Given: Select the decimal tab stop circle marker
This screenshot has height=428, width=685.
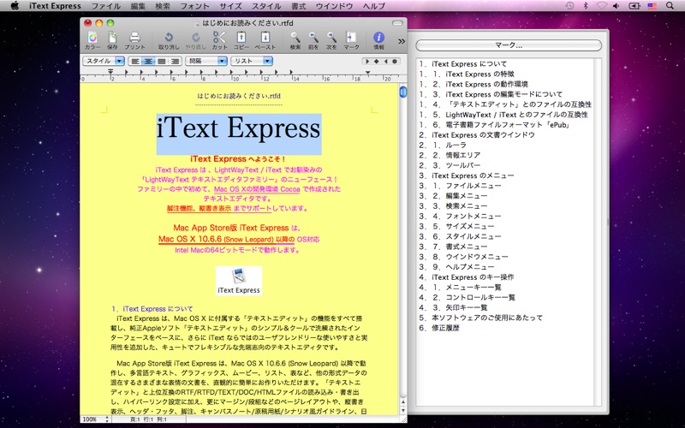Looking at the screenshot, I should (x=395, y=61).
